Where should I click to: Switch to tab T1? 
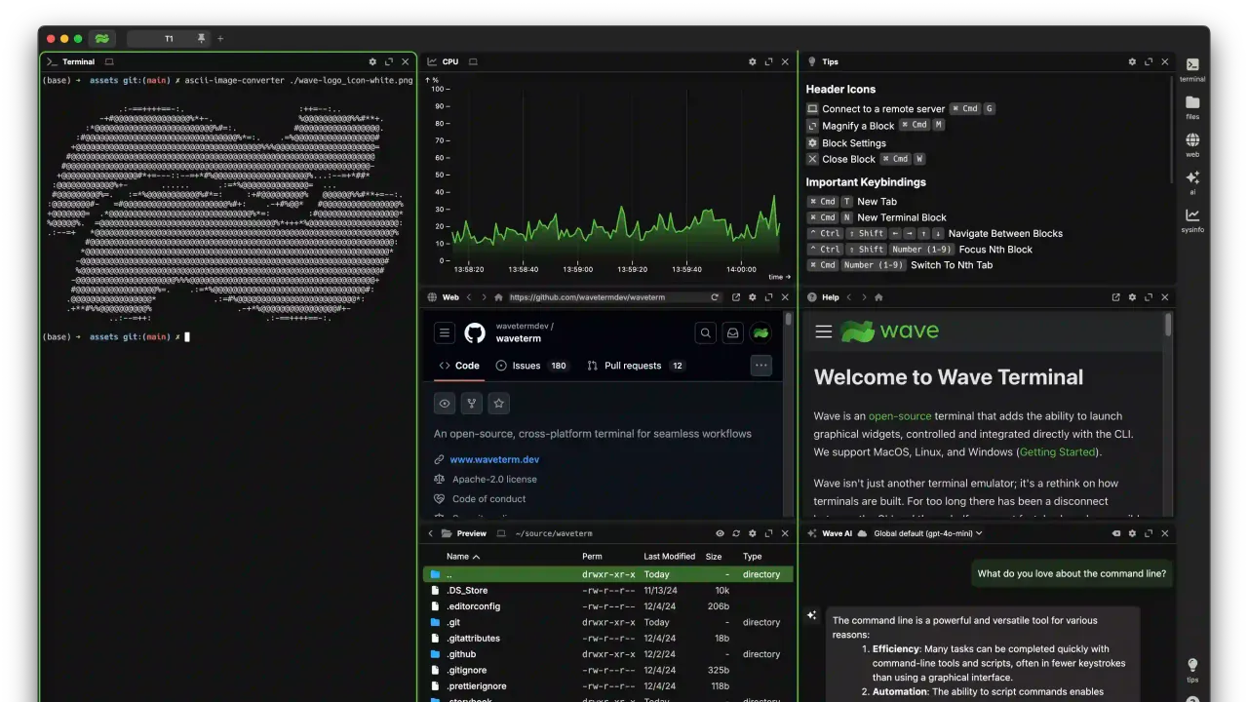coord(169,38)
